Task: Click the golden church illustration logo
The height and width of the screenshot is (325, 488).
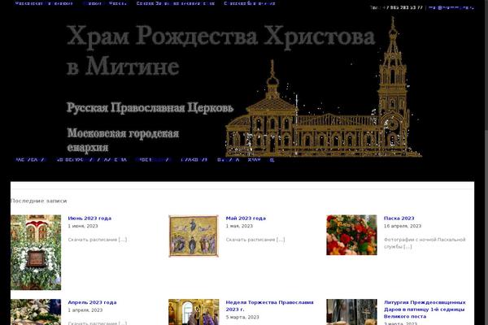Action: [324, 87]
